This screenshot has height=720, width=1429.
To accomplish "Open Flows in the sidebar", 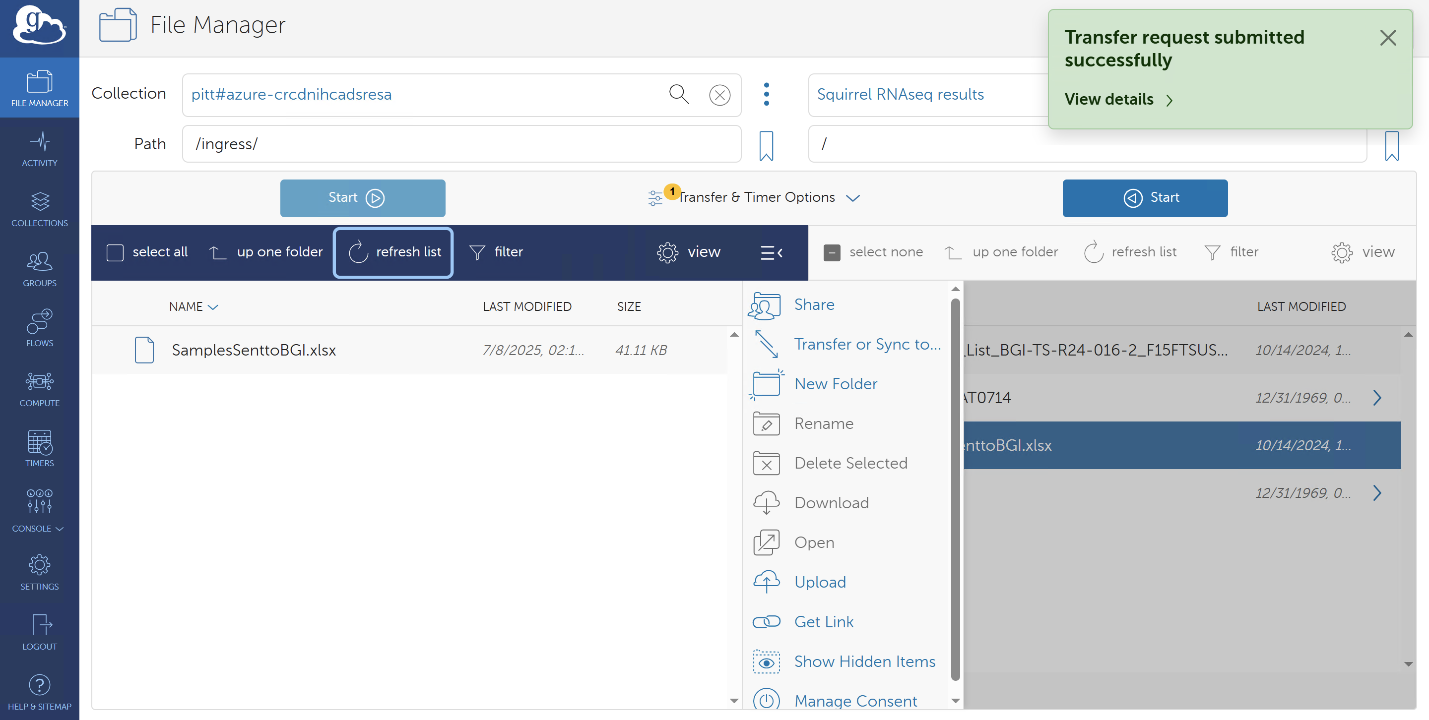I will click(x=39, y=329).
